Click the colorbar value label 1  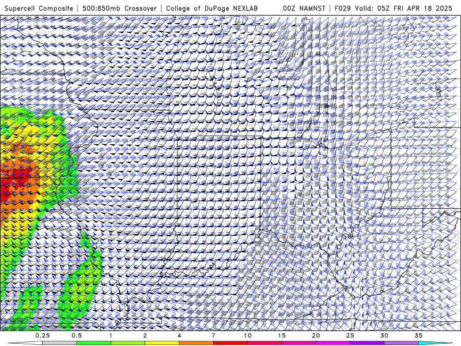tap(111, 336)
